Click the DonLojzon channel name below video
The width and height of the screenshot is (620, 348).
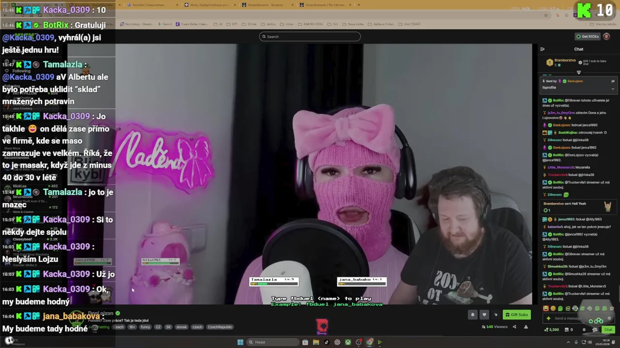coord(100,313)
